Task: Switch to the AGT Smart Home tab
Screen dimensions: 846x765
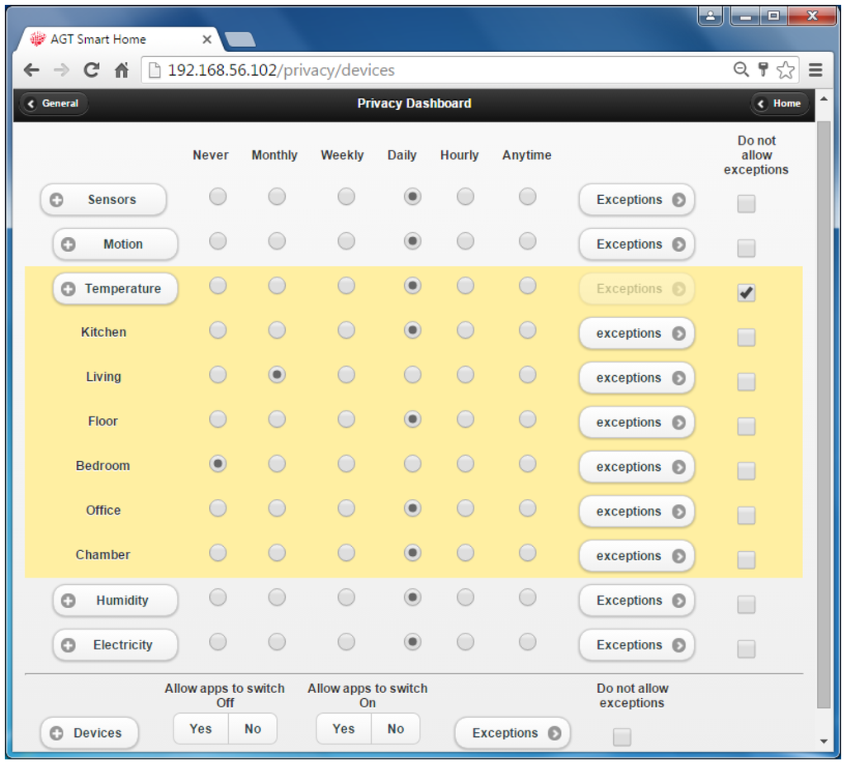Action: (118, 40)
